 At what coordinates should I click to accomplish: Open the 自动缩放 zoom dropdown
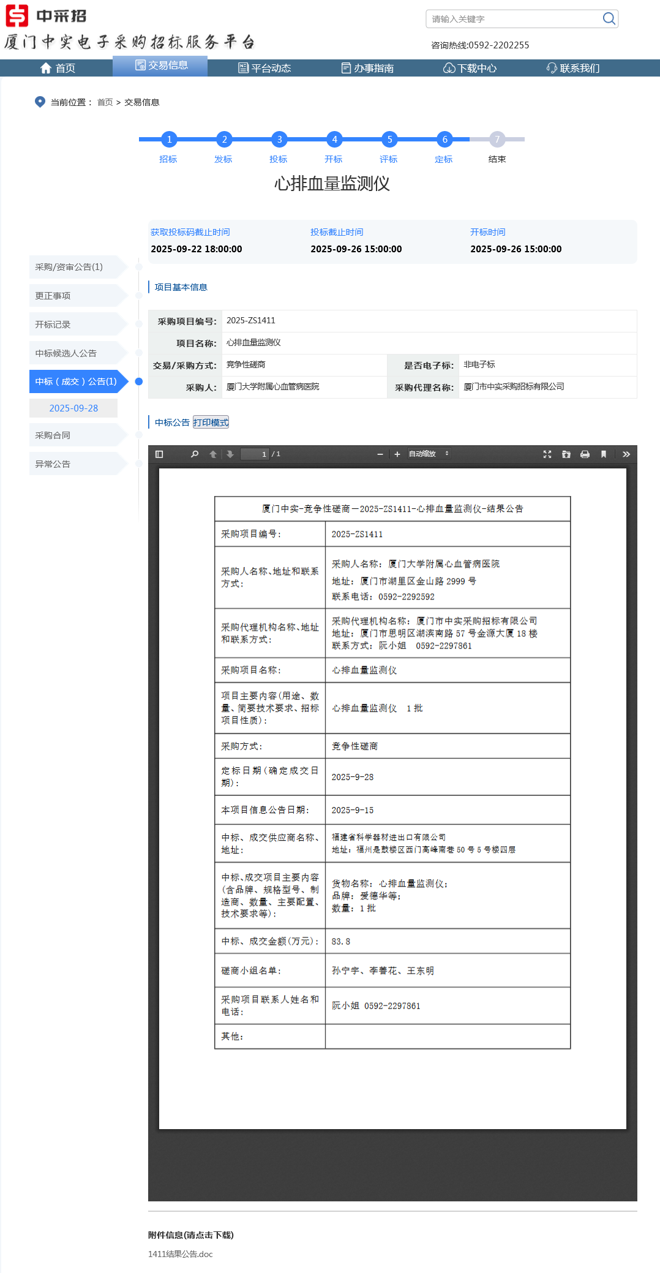coord(429,454)
